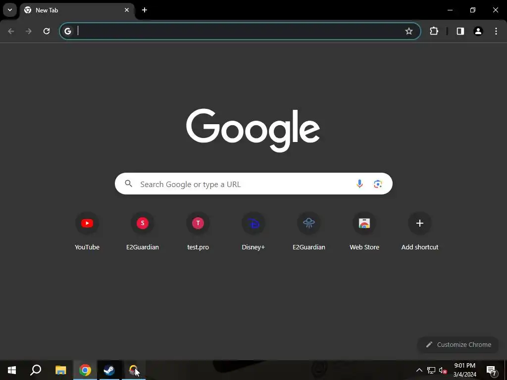Open the E2Guardian shortcut with UFO icon
507x380 pixels.
point(309,231)
